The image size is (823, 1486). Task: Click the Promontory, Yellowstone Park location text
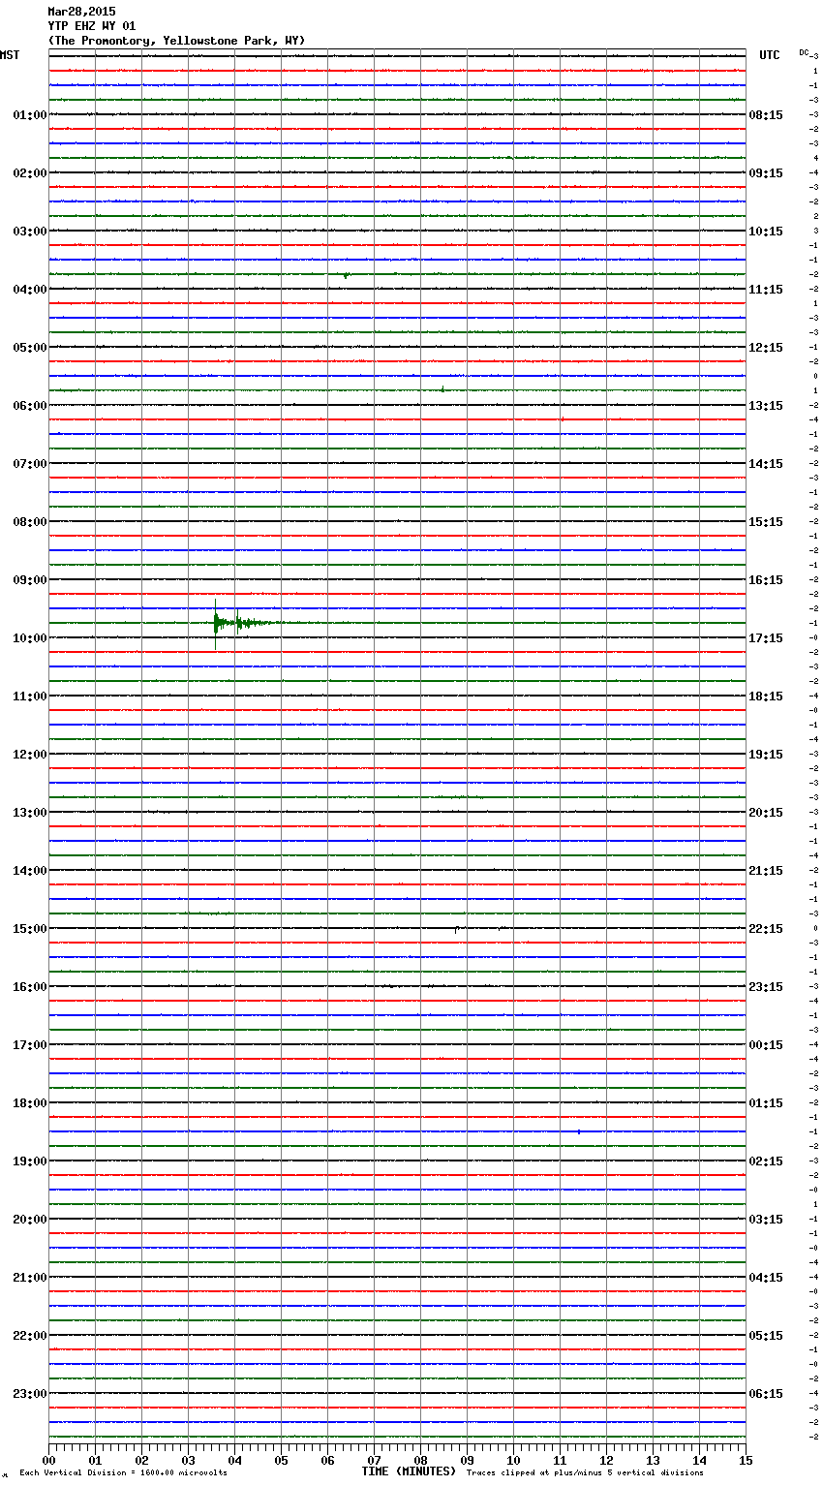(x=176, y=41)
